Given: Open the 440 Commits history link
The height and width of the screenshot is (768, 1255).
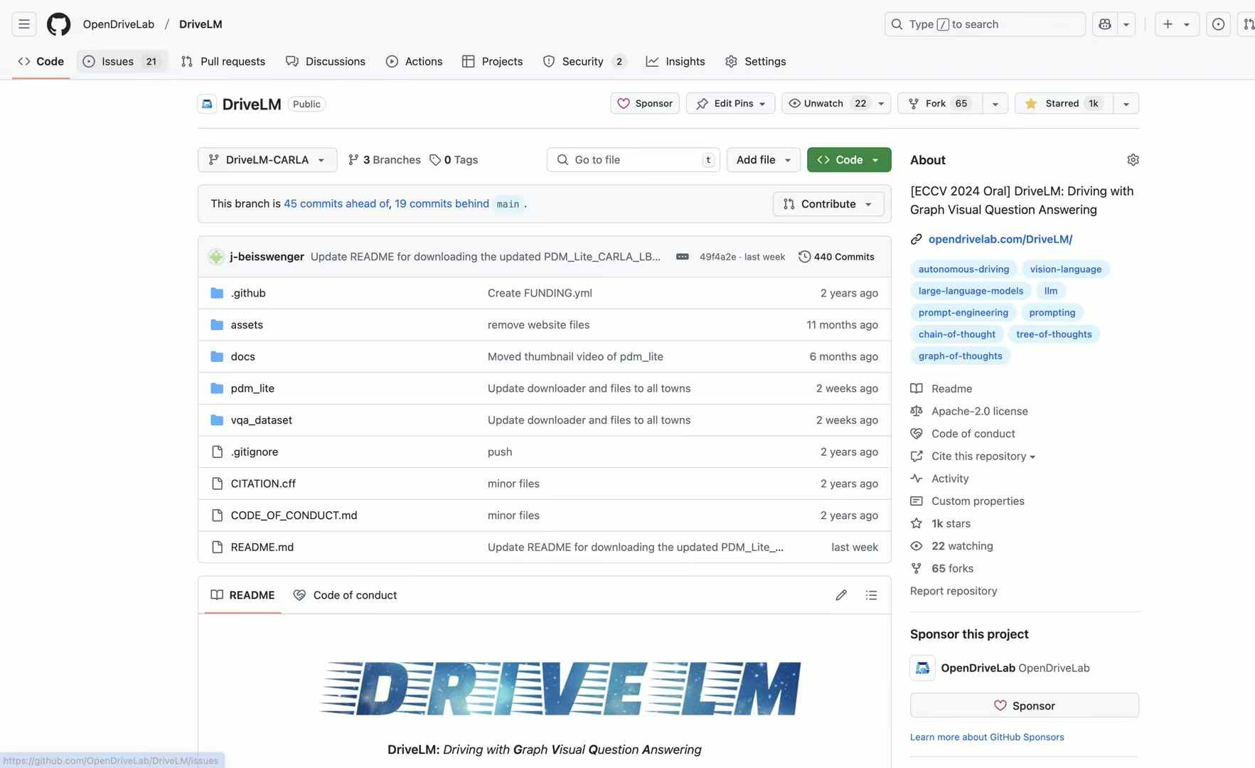Looking at the screenshot, I should 836,257.
